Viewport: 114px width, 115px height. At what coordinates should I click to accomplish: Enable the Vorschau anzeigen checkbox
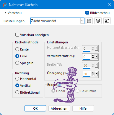(17, 35)
